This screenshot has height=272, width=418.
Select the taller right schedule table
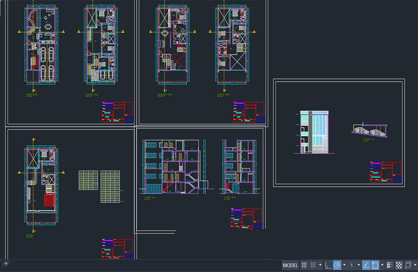pyautogui.click(x=110, y=187)
